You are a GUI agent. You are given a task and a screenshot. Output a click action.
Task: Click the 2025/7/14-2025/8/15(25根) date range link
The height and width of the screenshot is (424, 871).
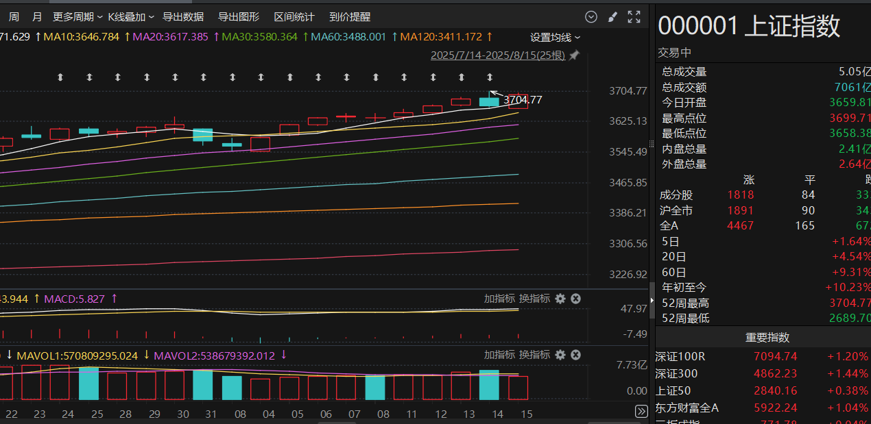click(x=498, y=55)
